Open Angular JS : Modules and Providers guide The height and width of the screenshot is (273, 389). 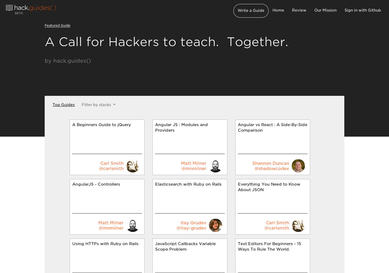[x=181, y=127]
